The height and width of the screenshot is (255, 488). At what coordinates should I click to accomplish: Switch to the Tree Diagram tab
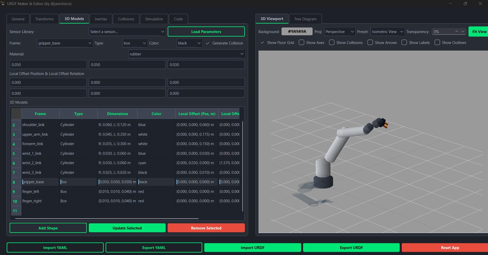click(x=305, y=19)
